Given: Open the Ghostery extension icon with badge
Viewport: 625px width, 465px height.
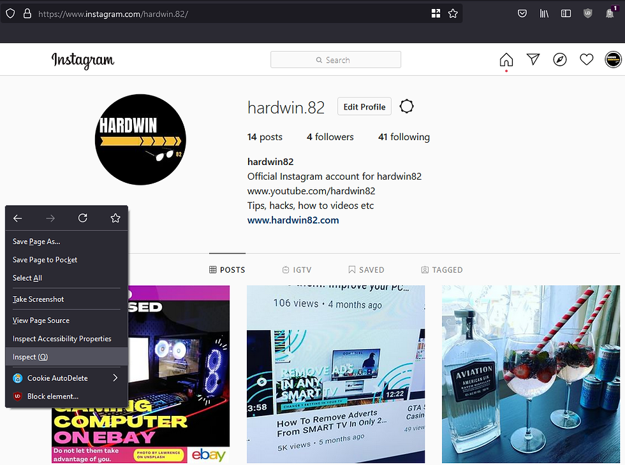Looking at the screenshot, I should point(610,13).
